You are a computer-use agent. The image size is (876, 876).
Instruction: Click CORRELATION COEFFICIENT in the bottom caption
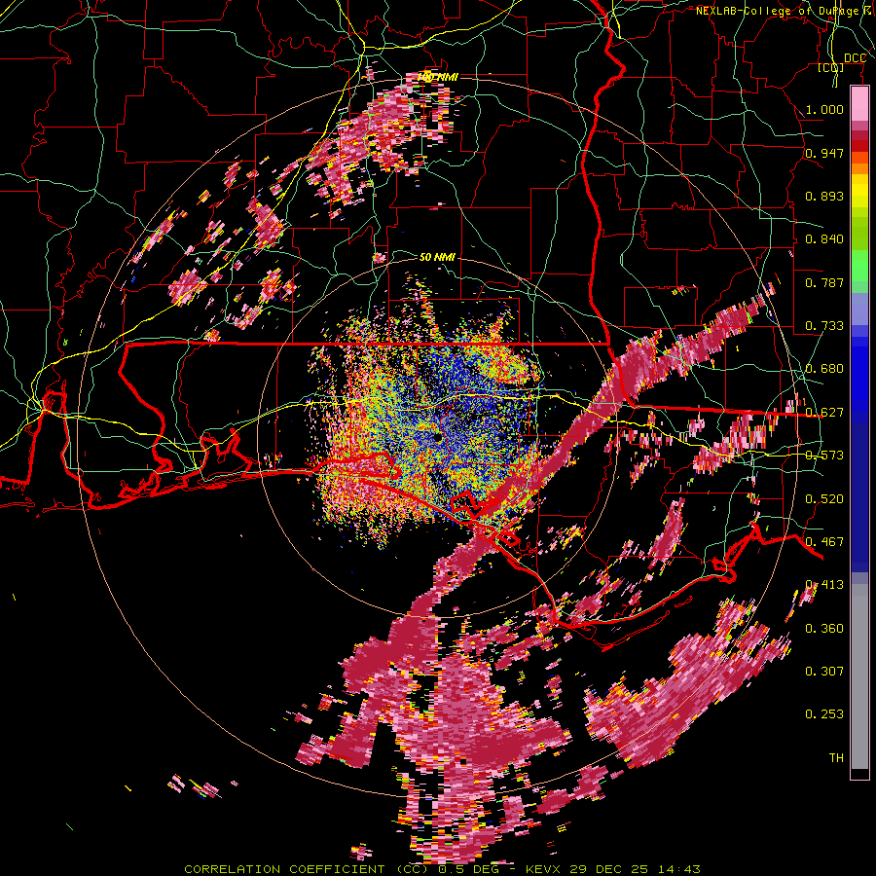[284, 869]
